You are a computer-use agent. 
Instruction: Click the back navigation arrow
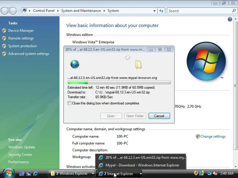click(x=4, y=11)
